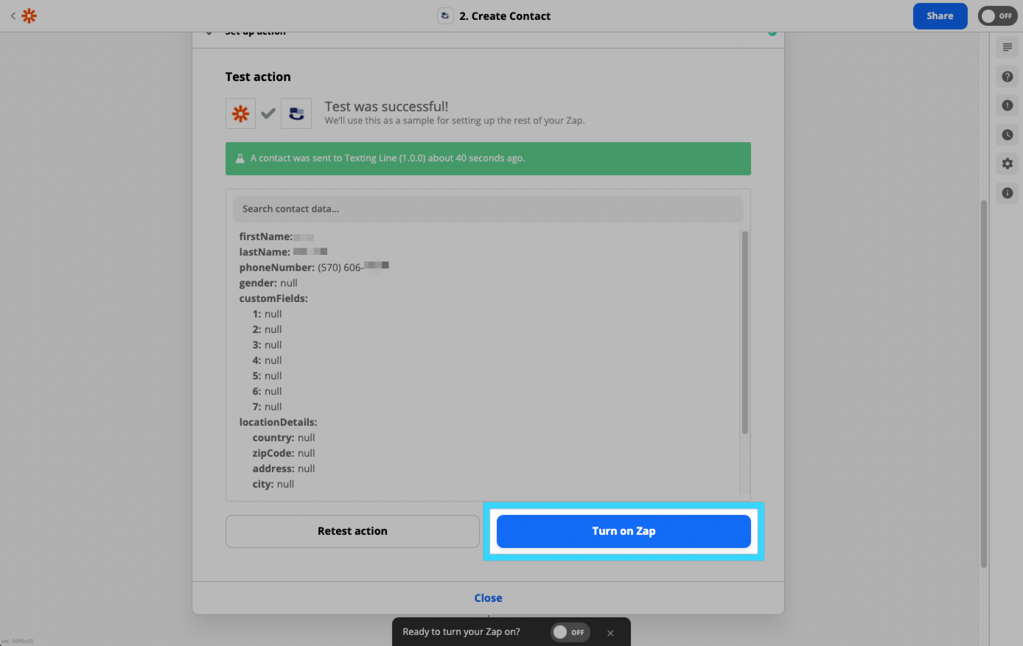Click the gray checkmark icon under Test action
Screen dimensions: 1023x646
click(268, 113)
